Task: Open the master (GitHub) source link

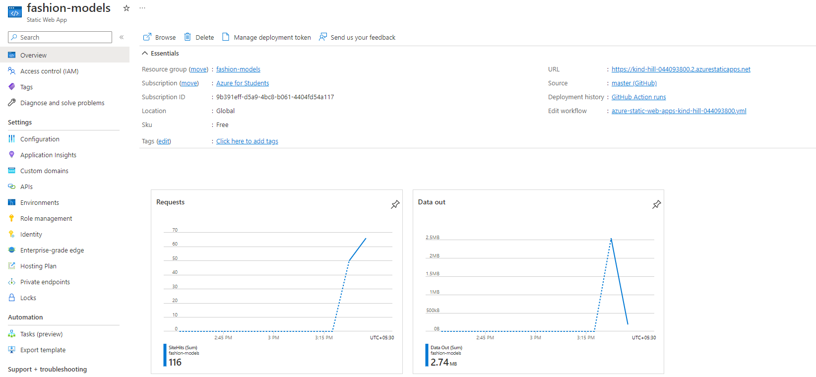Action: tap(634, 83)
